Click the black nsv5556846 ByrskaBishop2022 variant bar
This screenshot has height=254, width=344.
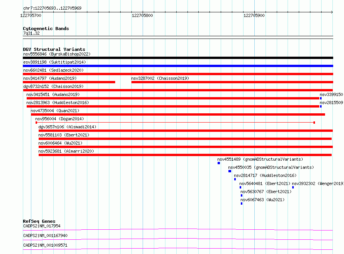click(x=178, y=58)
